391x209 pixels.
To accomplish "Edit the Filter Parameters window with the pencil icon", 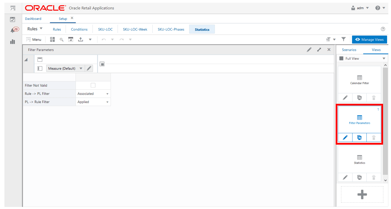I will coord(309,49).
